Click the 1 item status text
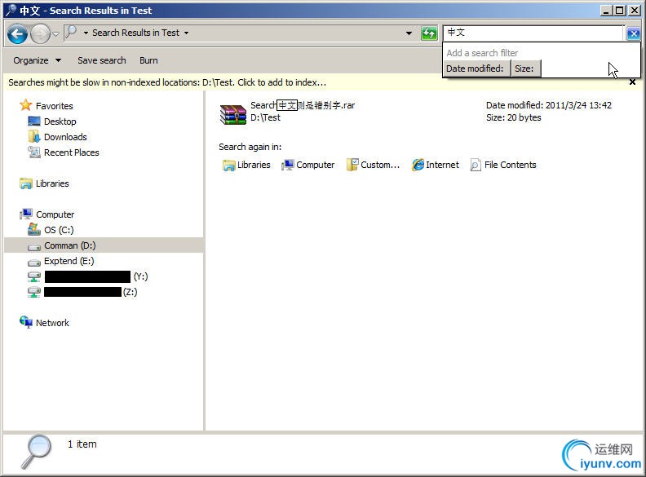Screen dimensions: 646x477 (82, 444)
